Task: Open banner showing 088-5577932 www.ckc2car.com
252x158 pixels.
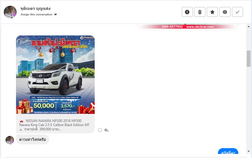Action: tap(188, 27)
